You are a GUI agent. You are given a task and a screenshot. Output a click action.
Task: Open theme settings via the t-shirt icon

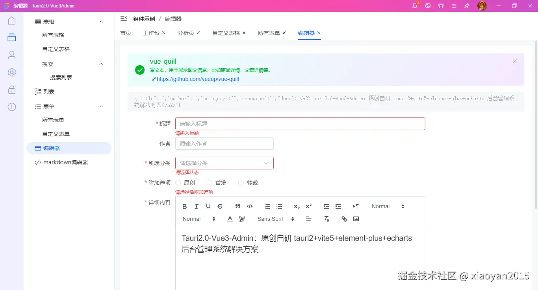441,6
